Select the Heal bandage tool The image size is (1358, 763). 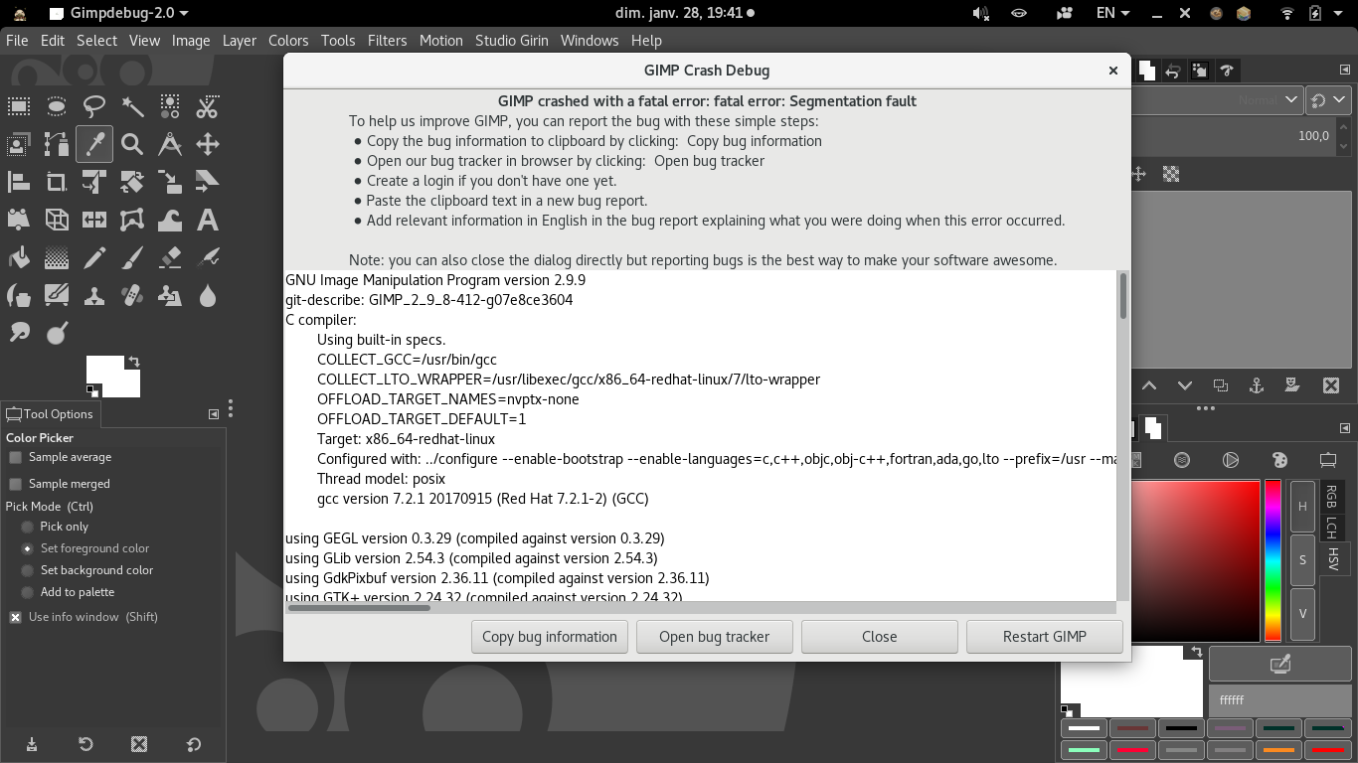132,295
